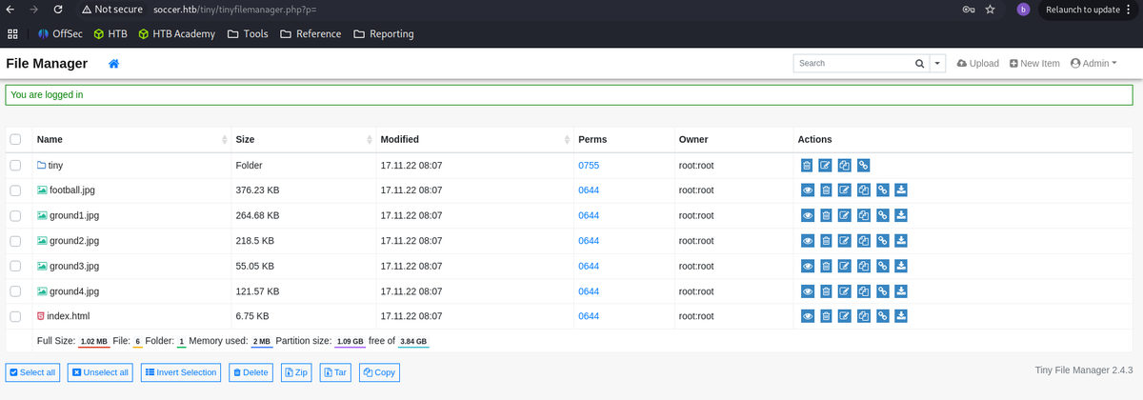Check the index.html checkbox
The width and height of the screenshot is (1143, 400).
pos(15,316)
